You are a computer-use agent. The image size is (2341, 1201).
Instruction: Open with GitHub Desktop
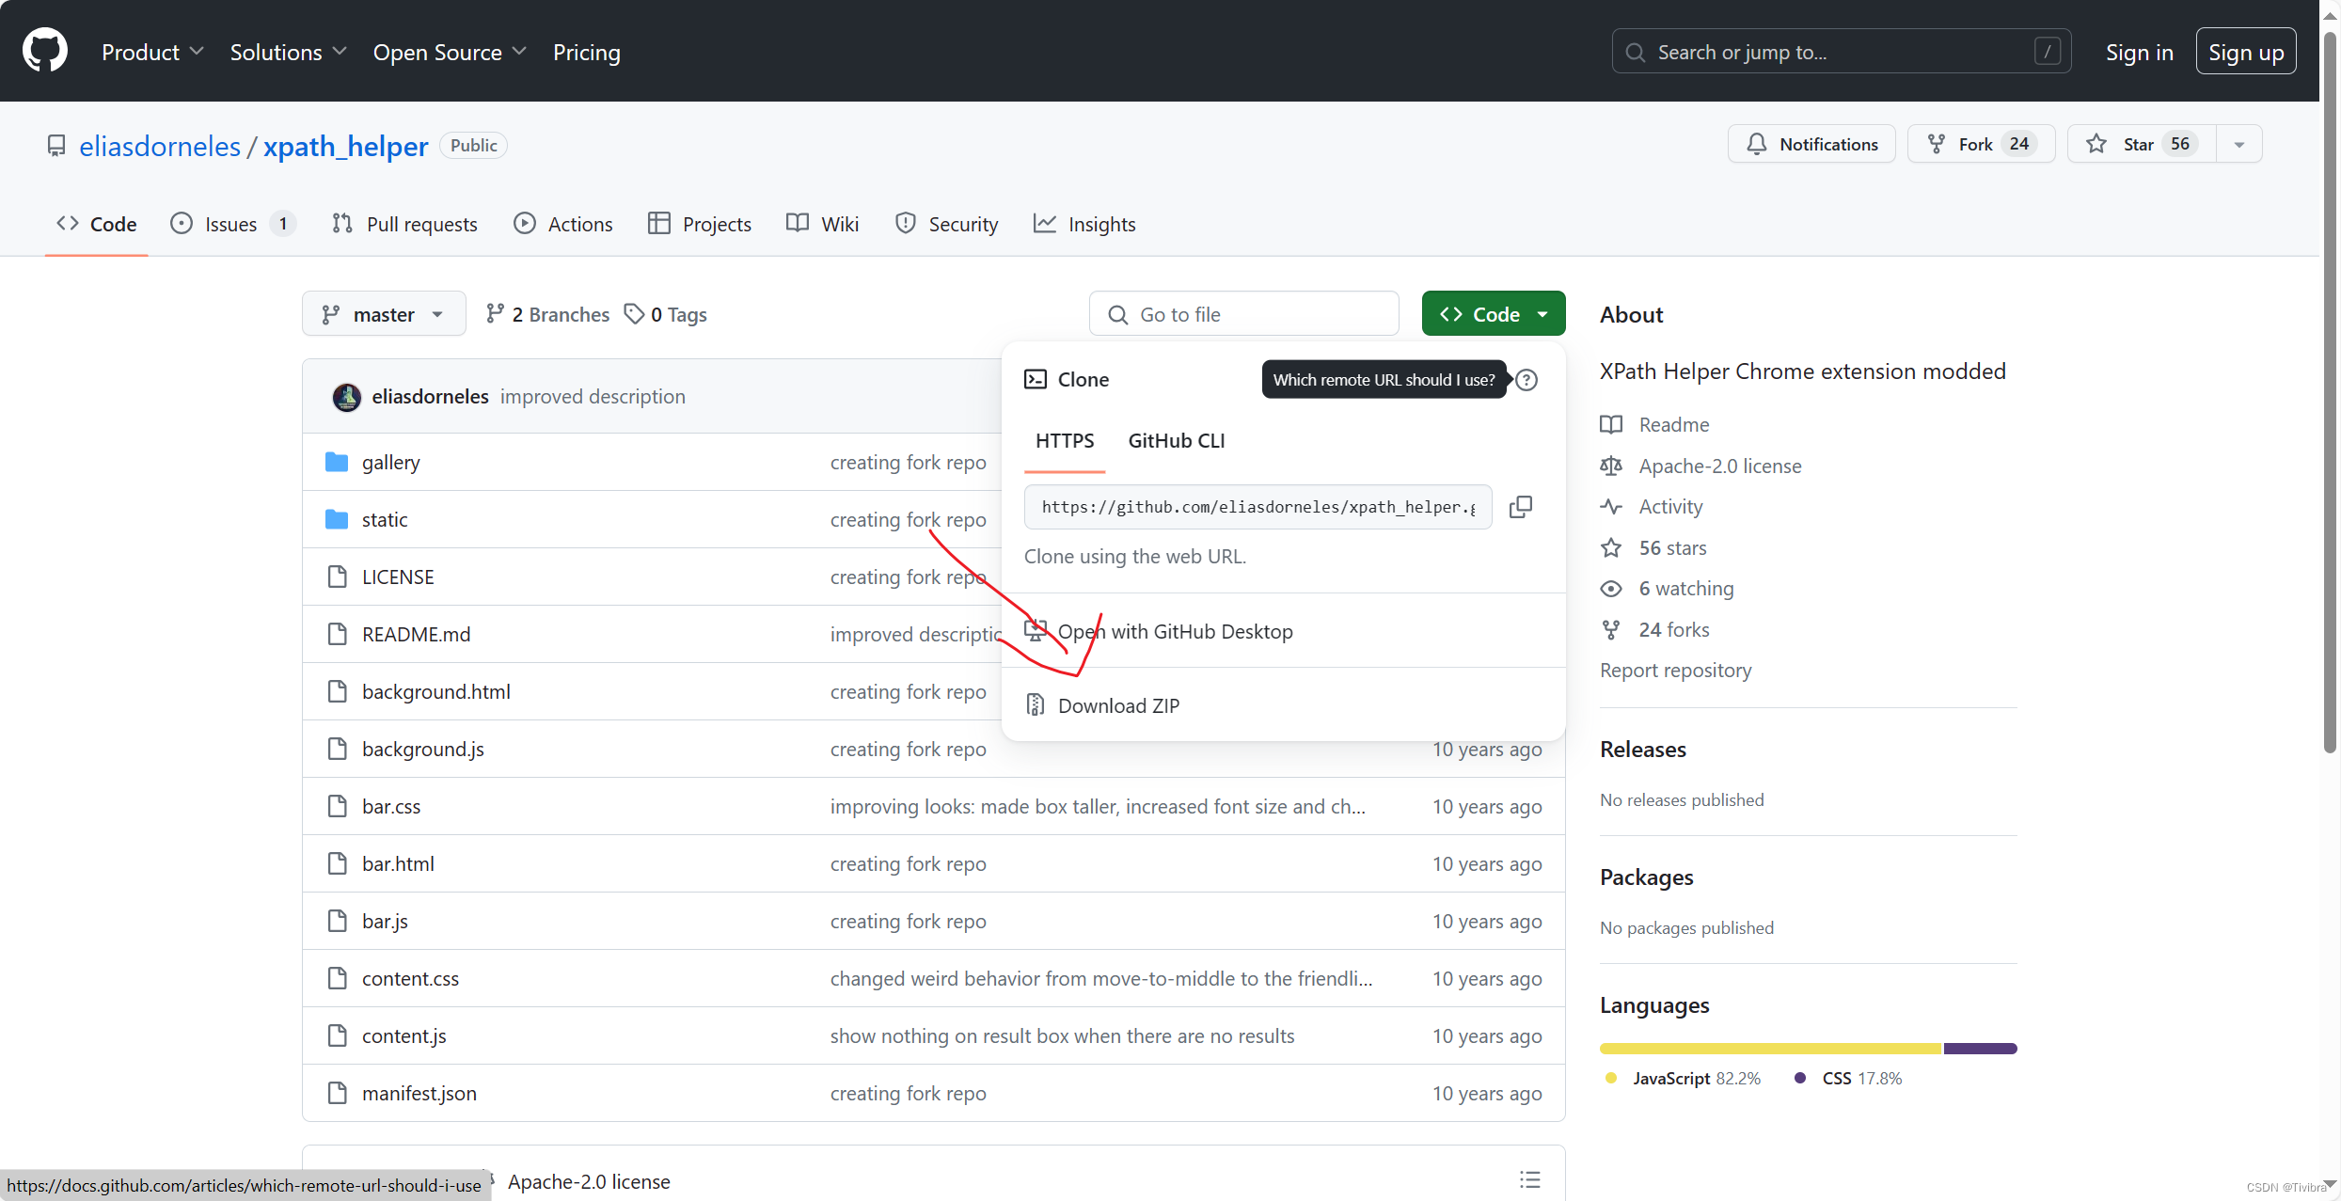pyautogui.click(x=1174, y=631)
